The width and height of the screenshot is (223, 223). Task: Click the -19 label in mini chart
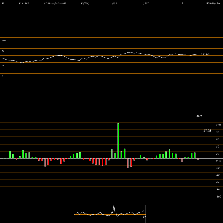(x=144, y=217)
